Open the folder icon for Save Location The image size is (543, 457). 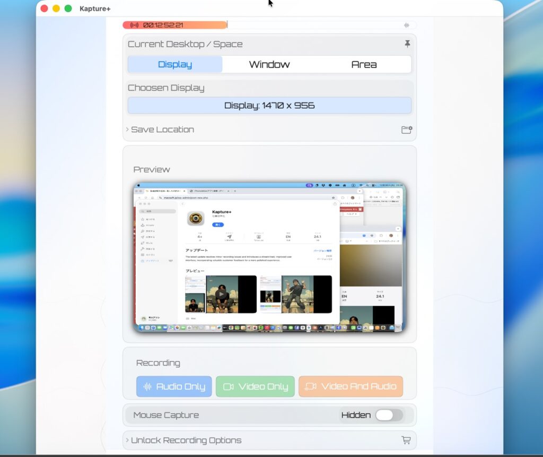tap(407, 130)
